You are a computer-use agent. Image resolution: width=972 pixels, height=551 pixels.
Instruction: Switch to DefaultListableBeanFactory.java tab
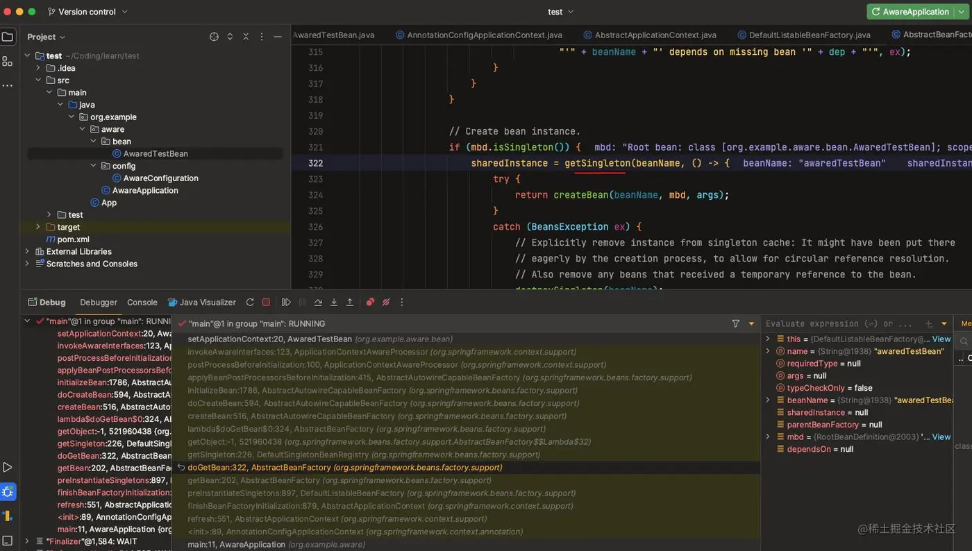tap(803, 35)
